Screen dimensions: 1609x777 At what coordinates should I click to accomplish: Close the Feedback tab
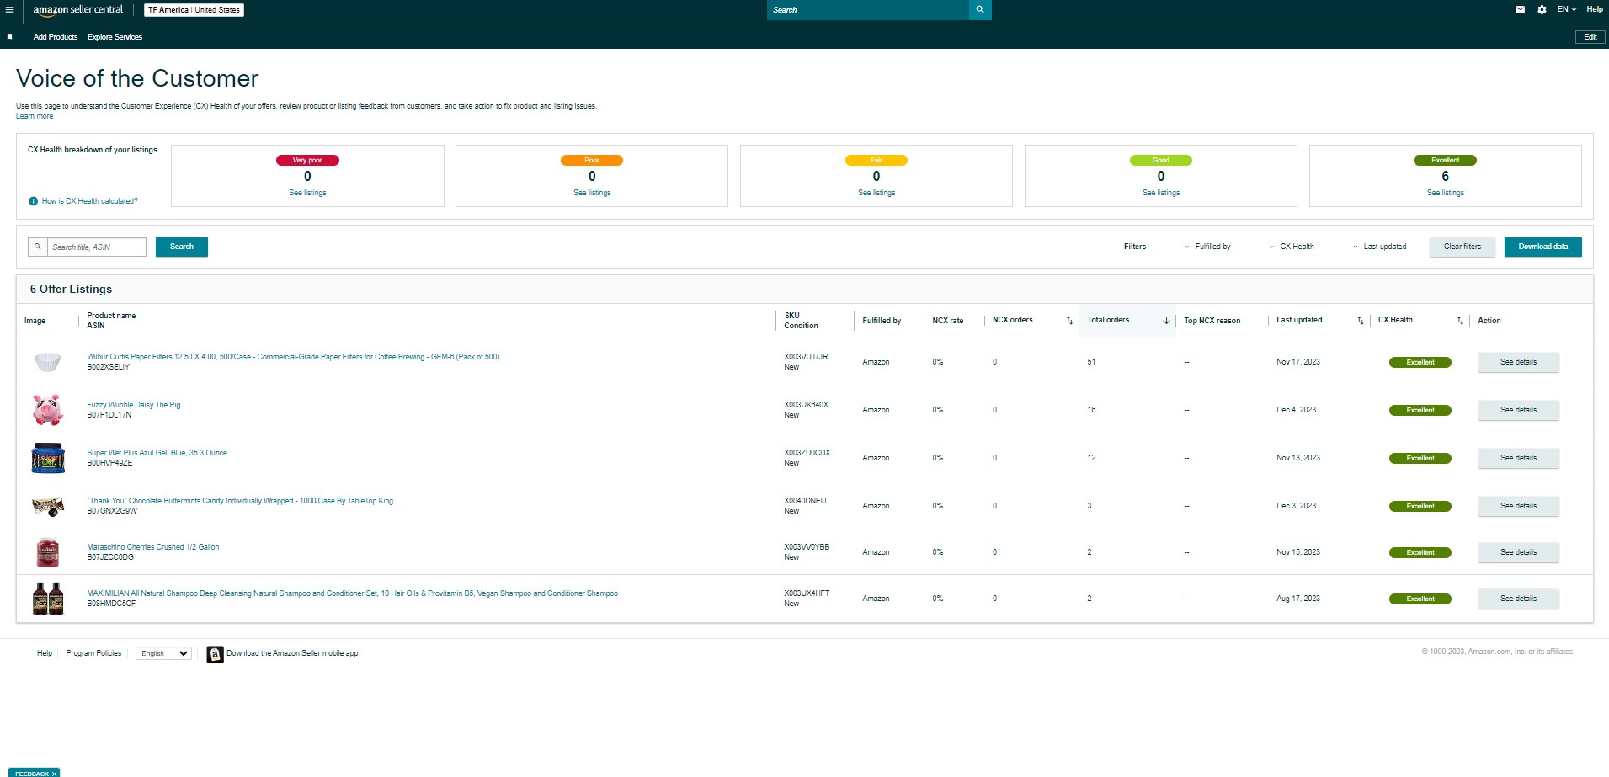pyautogui.click(x=54, y=774)
